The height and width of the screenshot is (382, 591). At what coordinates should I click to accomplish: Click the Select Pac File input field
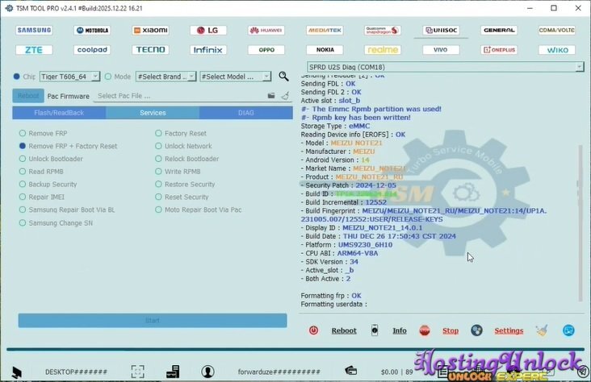pos(180,96)
